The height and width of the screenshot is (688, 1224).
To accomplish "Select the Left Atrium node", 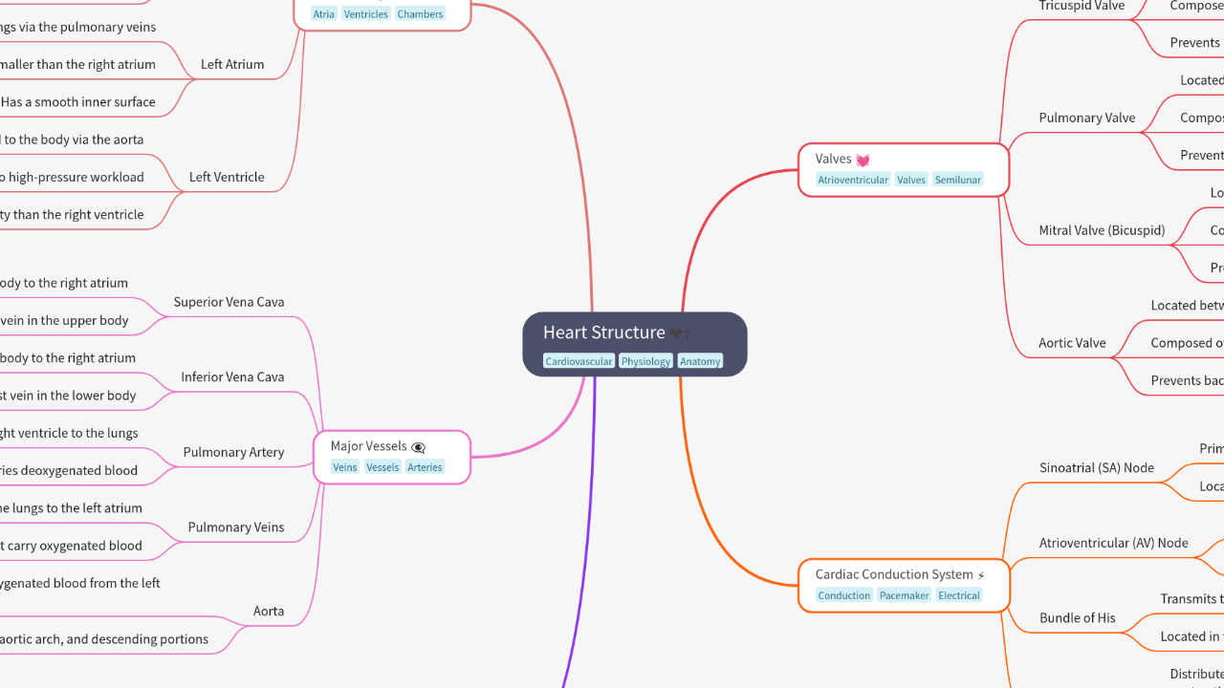I will tap(232, 64).
